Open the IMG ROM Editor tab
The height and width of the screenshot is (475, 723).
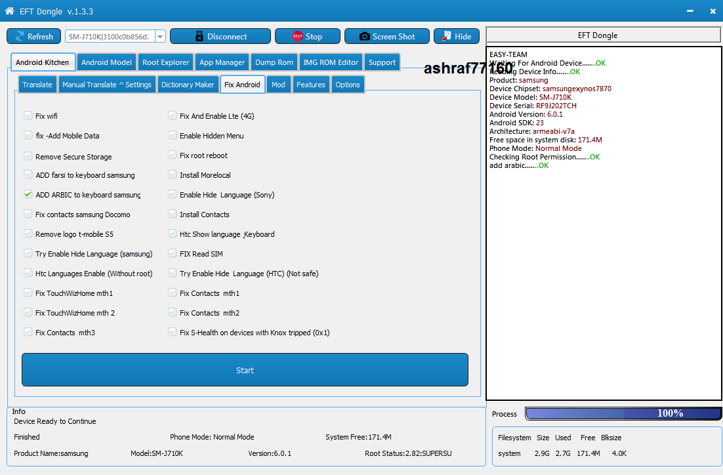click(331, 62)
